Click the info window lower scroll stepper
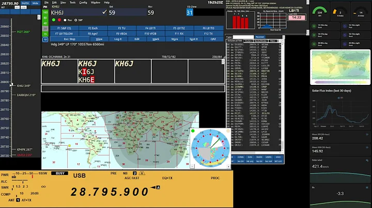 (308, 32)
